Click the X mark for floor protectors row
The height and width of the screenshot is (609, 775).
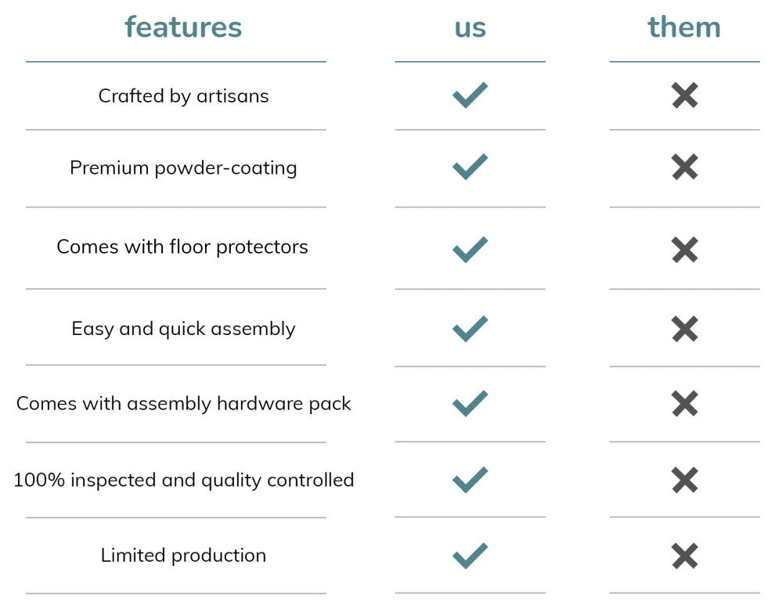coord(684,250)
